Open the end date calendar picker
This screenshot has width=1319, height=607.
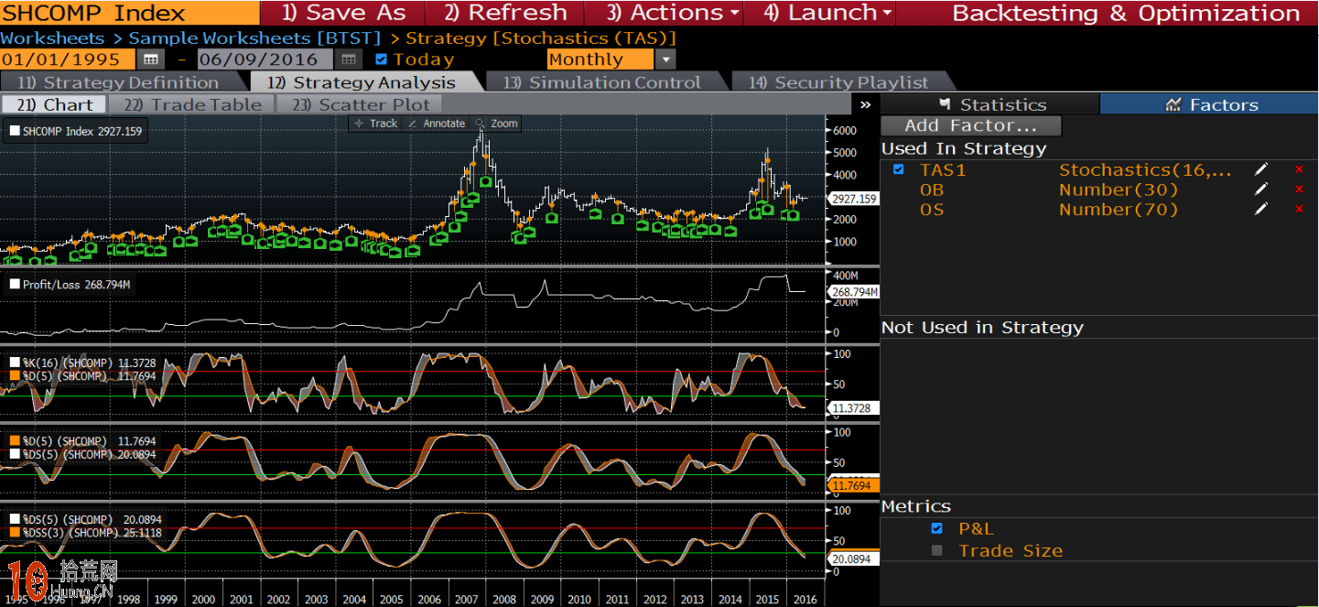pyautogui.click(x=348, y=60)
